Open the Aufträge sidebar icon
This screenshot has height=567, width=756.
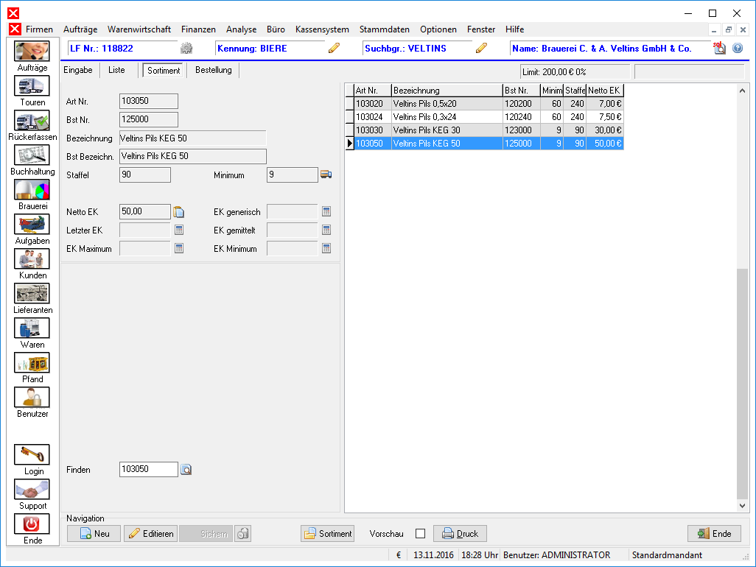tap(32, 52)
